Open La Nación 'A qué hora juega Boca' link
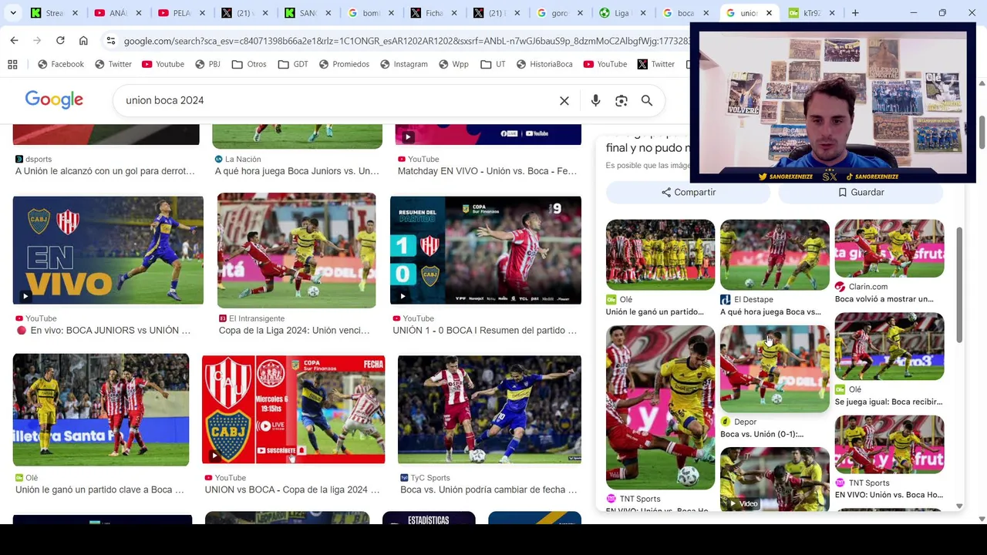Viewport: 987px width, 555px height. [x=297, y=171]
